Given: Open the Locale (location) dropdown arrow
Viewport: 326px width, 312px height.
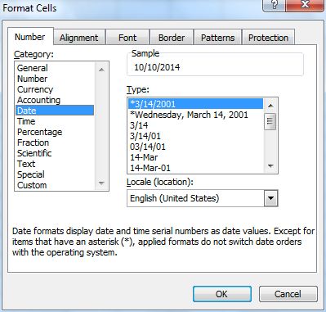Looking at the screenshot, I should pos(270,198).
